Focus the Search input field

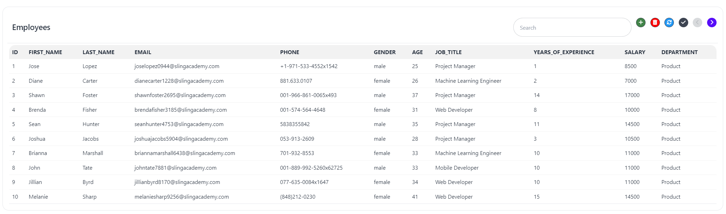(572, 28)
